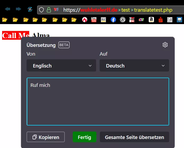Click the 'test' segment in the URL
This screenshot has width=184, height=148.
point(126,10)
